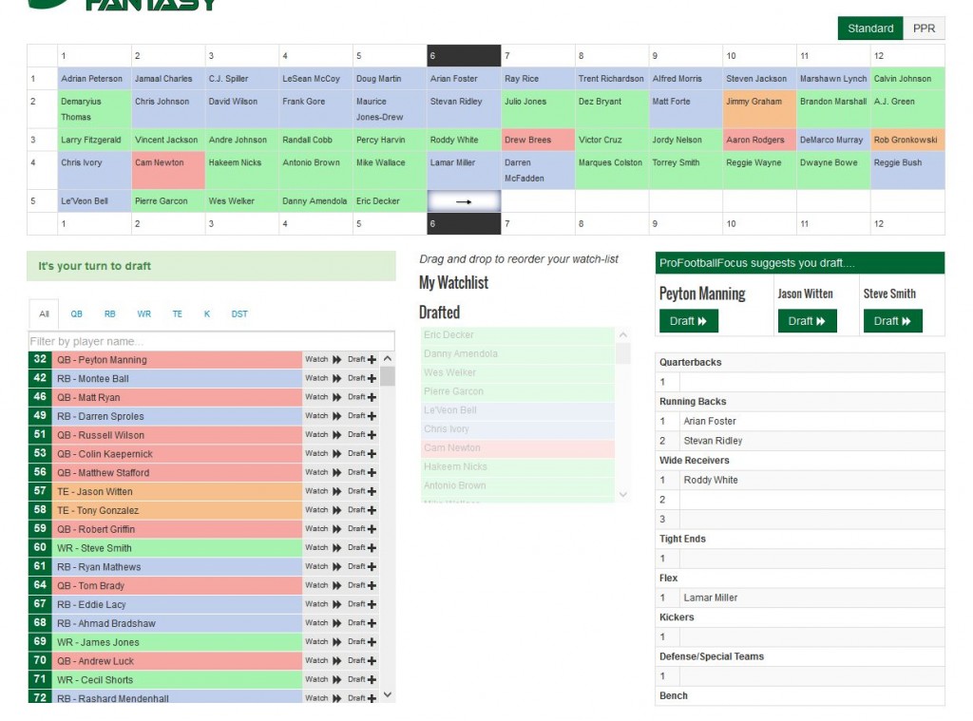Watch Jason Witten in player list
The height and width of the screenshot is (721, 973).
pyautogui.click(x=337, y=491)
